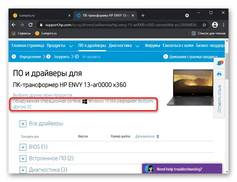Close the Lumpics.ru tab

click(69, 15)
